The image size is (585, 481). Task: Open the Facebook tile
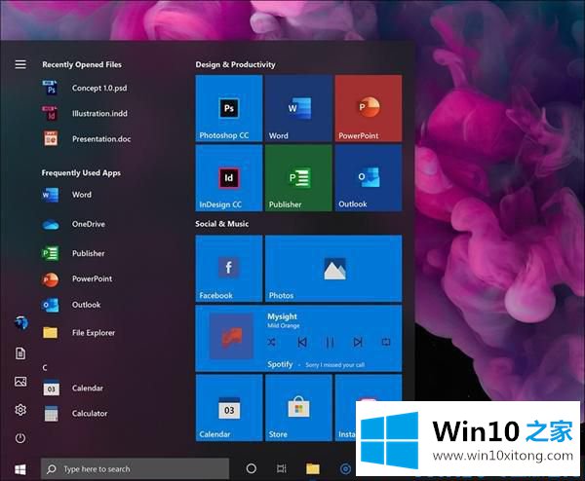(x=229, y=269)
